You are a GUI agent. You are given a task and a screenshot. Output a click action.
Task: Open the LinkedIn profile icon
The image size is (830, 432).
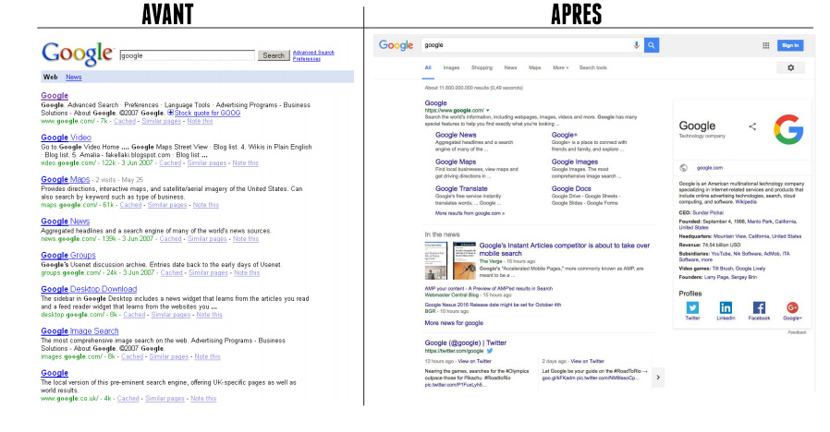pyautogui.click(x=726, y=307)
